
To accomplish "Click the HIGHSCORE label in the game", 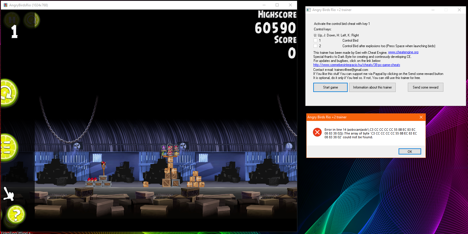I will [277, 14].
